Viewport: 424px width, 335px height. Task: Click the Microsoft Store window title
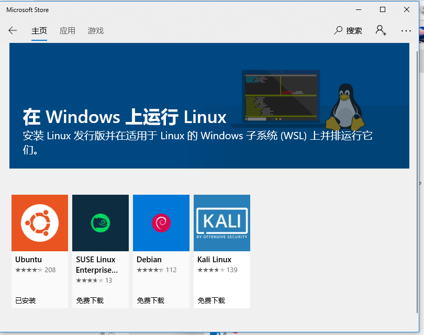[x=28, y=10]
